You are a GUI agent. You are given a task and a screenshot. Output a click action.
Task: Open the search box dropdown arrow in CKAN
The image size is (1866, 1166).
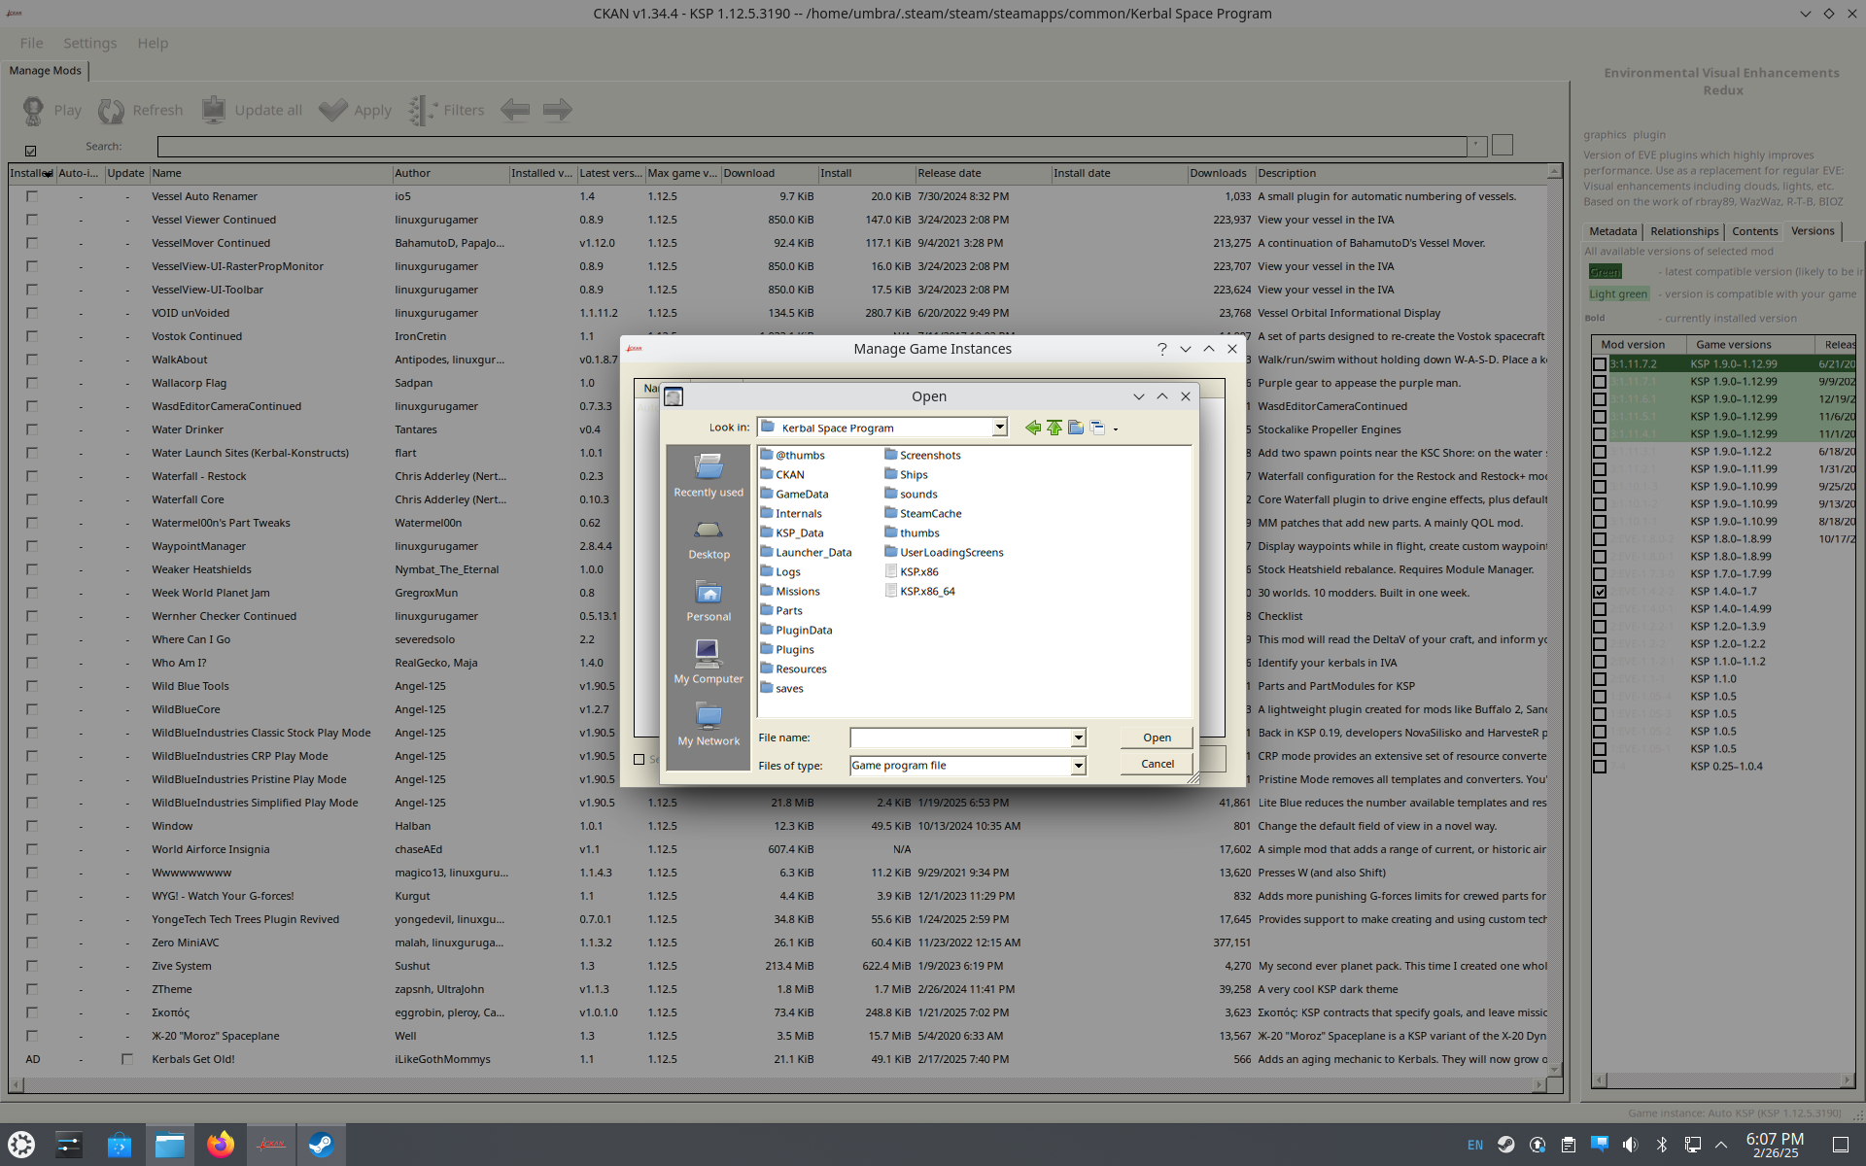tap(1475, 146)
